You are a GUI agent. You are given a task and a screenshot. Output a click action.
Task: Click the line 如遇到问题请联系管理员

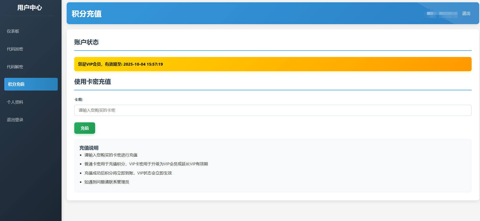pos(107,182)
